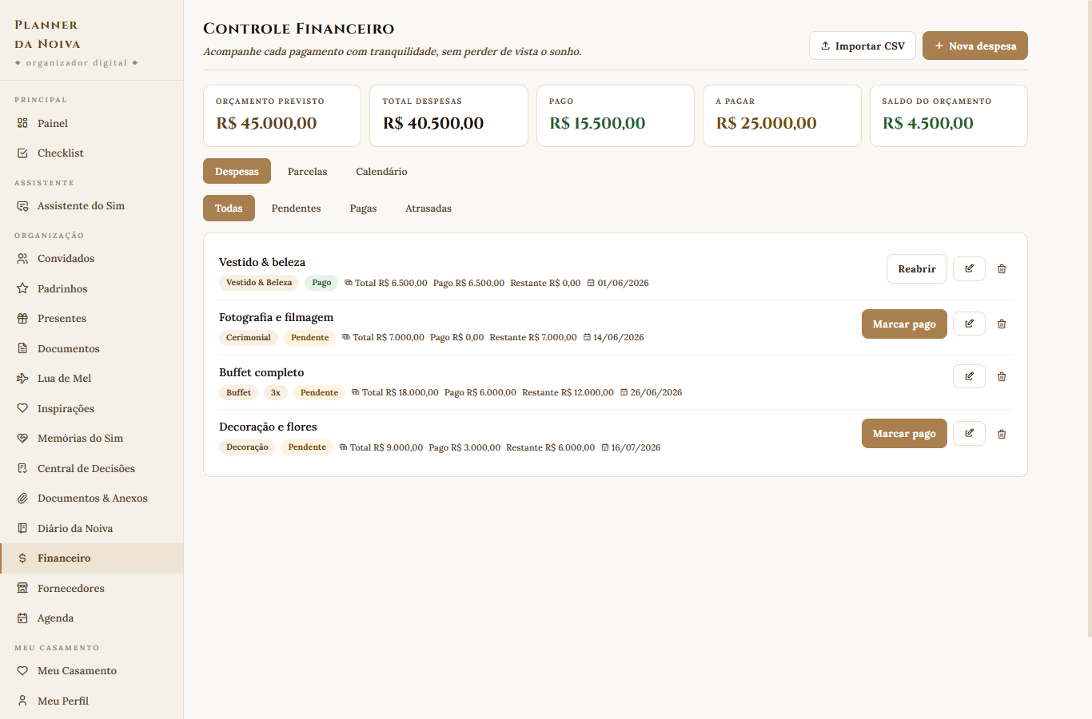This screenshot has height=719, width=1092.
Task: Click the Controle Financeiro heading
Action: (x=299, y=29)
